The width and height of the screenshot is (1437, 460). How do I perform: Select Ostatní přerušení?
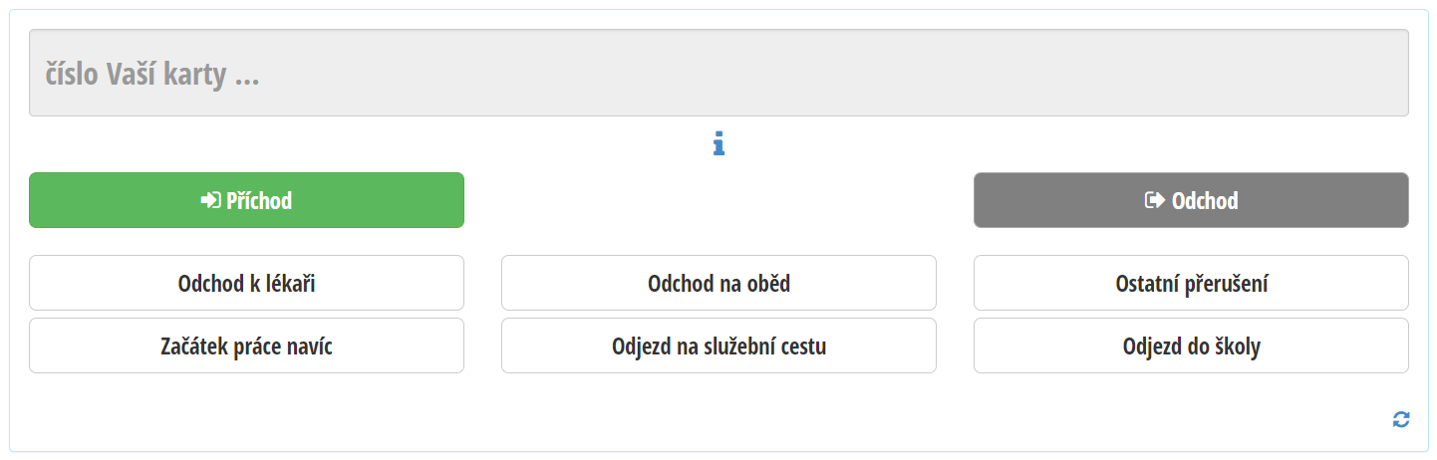click(1191, 284)
